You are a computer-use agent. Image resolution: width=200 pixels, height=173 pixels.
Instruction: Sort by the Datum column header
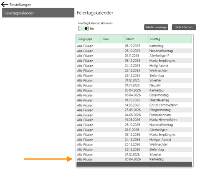pyautogui.click(x=136, y=39)
